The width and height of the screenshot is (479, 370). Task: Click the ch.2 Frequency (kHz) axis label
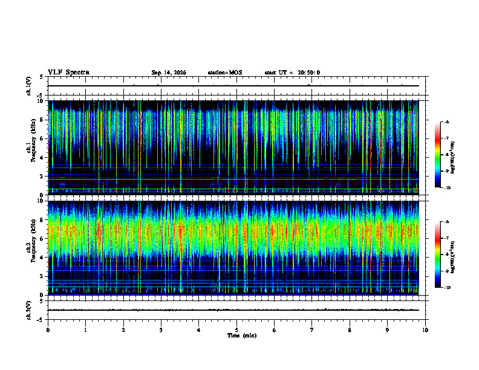(31, 248)
